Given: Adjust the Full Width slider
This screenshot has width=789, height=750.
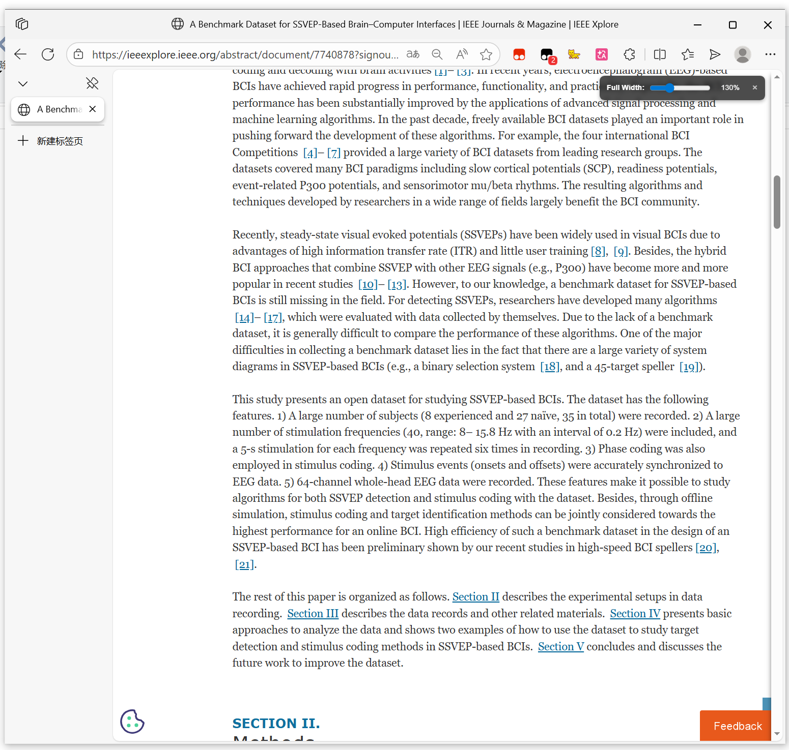Looking at the screenshot, I should (x=680, y=88).
